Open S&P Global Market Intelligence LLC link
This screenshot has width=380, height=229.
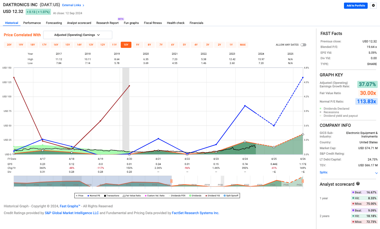point(72,213)
